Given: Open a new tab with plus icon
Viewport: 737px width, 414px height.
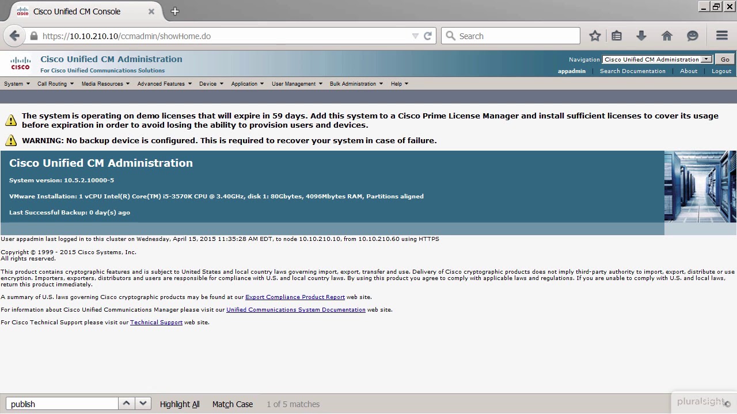Looking at the screenshot, I should pyautogui.click(x=175, y=11).
